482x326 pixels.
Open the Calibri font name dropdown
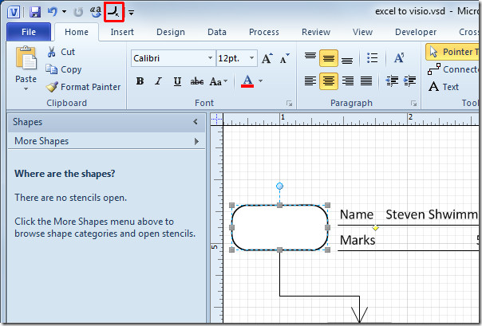[210, 59]
